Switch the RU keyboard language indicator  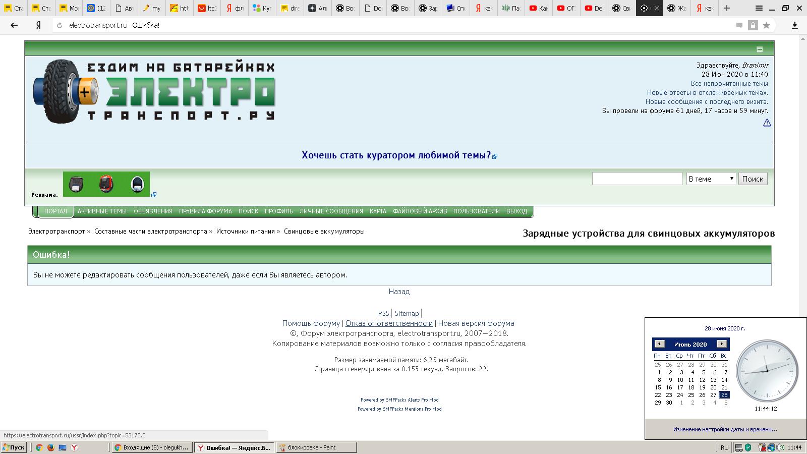pos(724,447)
